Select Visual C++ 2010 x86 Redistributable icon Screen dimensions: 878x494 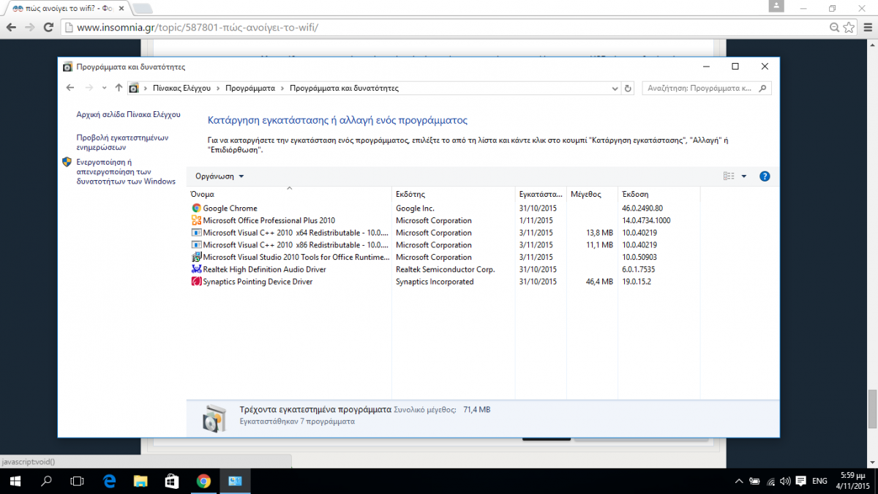[x=196, y=245]
